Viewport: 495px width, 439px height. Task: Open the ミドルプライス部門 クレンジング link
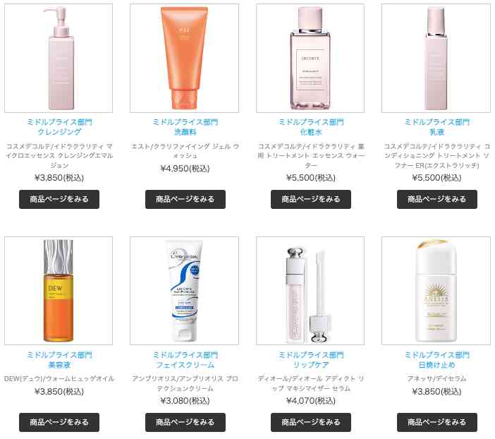tap(59, 127)
